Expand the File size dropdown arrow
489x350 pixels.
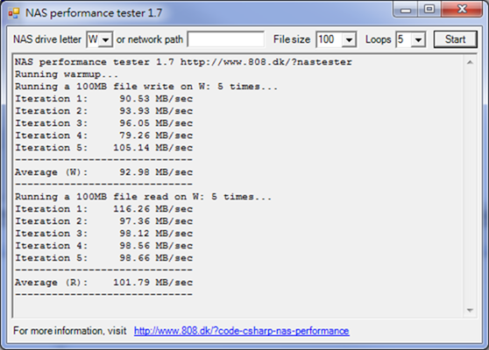coord(349,40)
